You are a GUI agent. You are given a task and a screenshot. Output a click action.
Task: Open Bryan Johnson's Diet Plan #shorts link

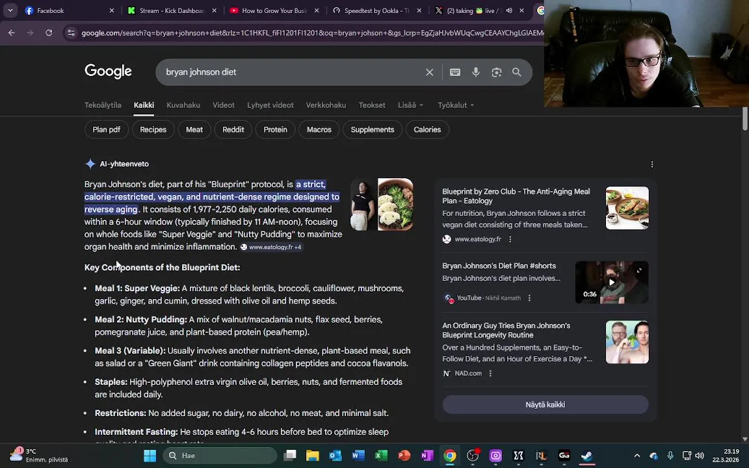click(x=499, y=265)
